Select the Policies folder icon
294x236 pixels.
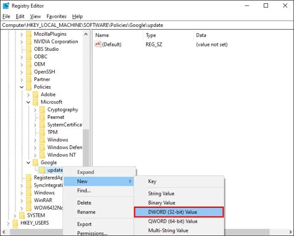(x=29, y=87)
